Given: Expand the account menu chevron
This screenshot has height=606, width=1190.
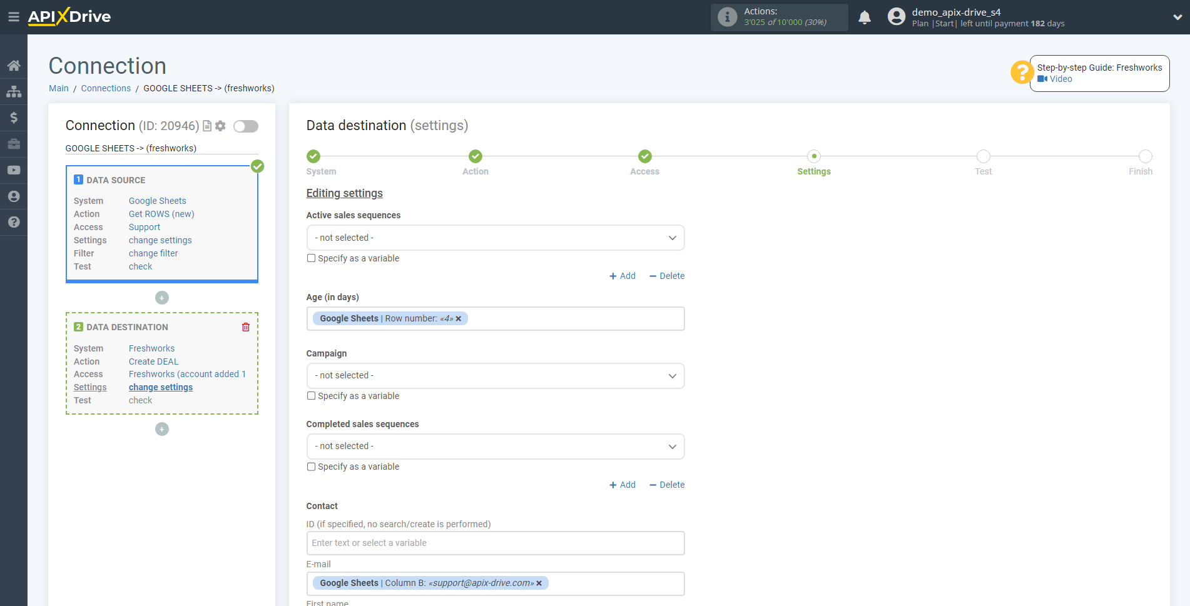Looking at the screenshot, I should (1177, 18).
